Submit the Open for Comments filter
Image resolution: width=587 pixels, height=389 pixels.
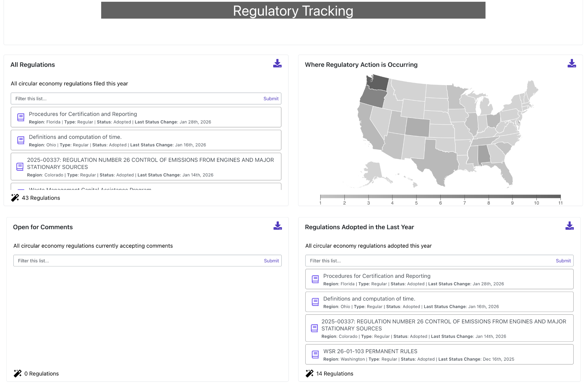coord(271,261)
